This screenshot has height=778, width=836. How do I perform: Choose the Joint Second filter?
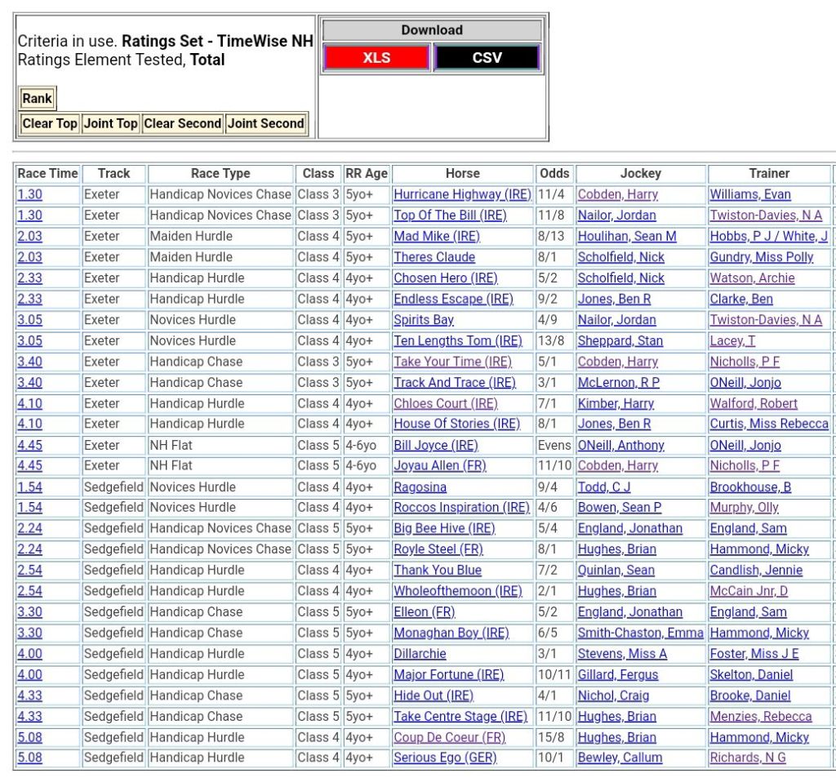click(265, 123)
